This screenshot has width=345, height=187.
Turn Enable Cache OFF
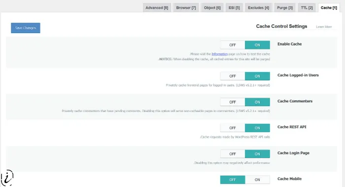pyautogui.click(x=233, y=45)
